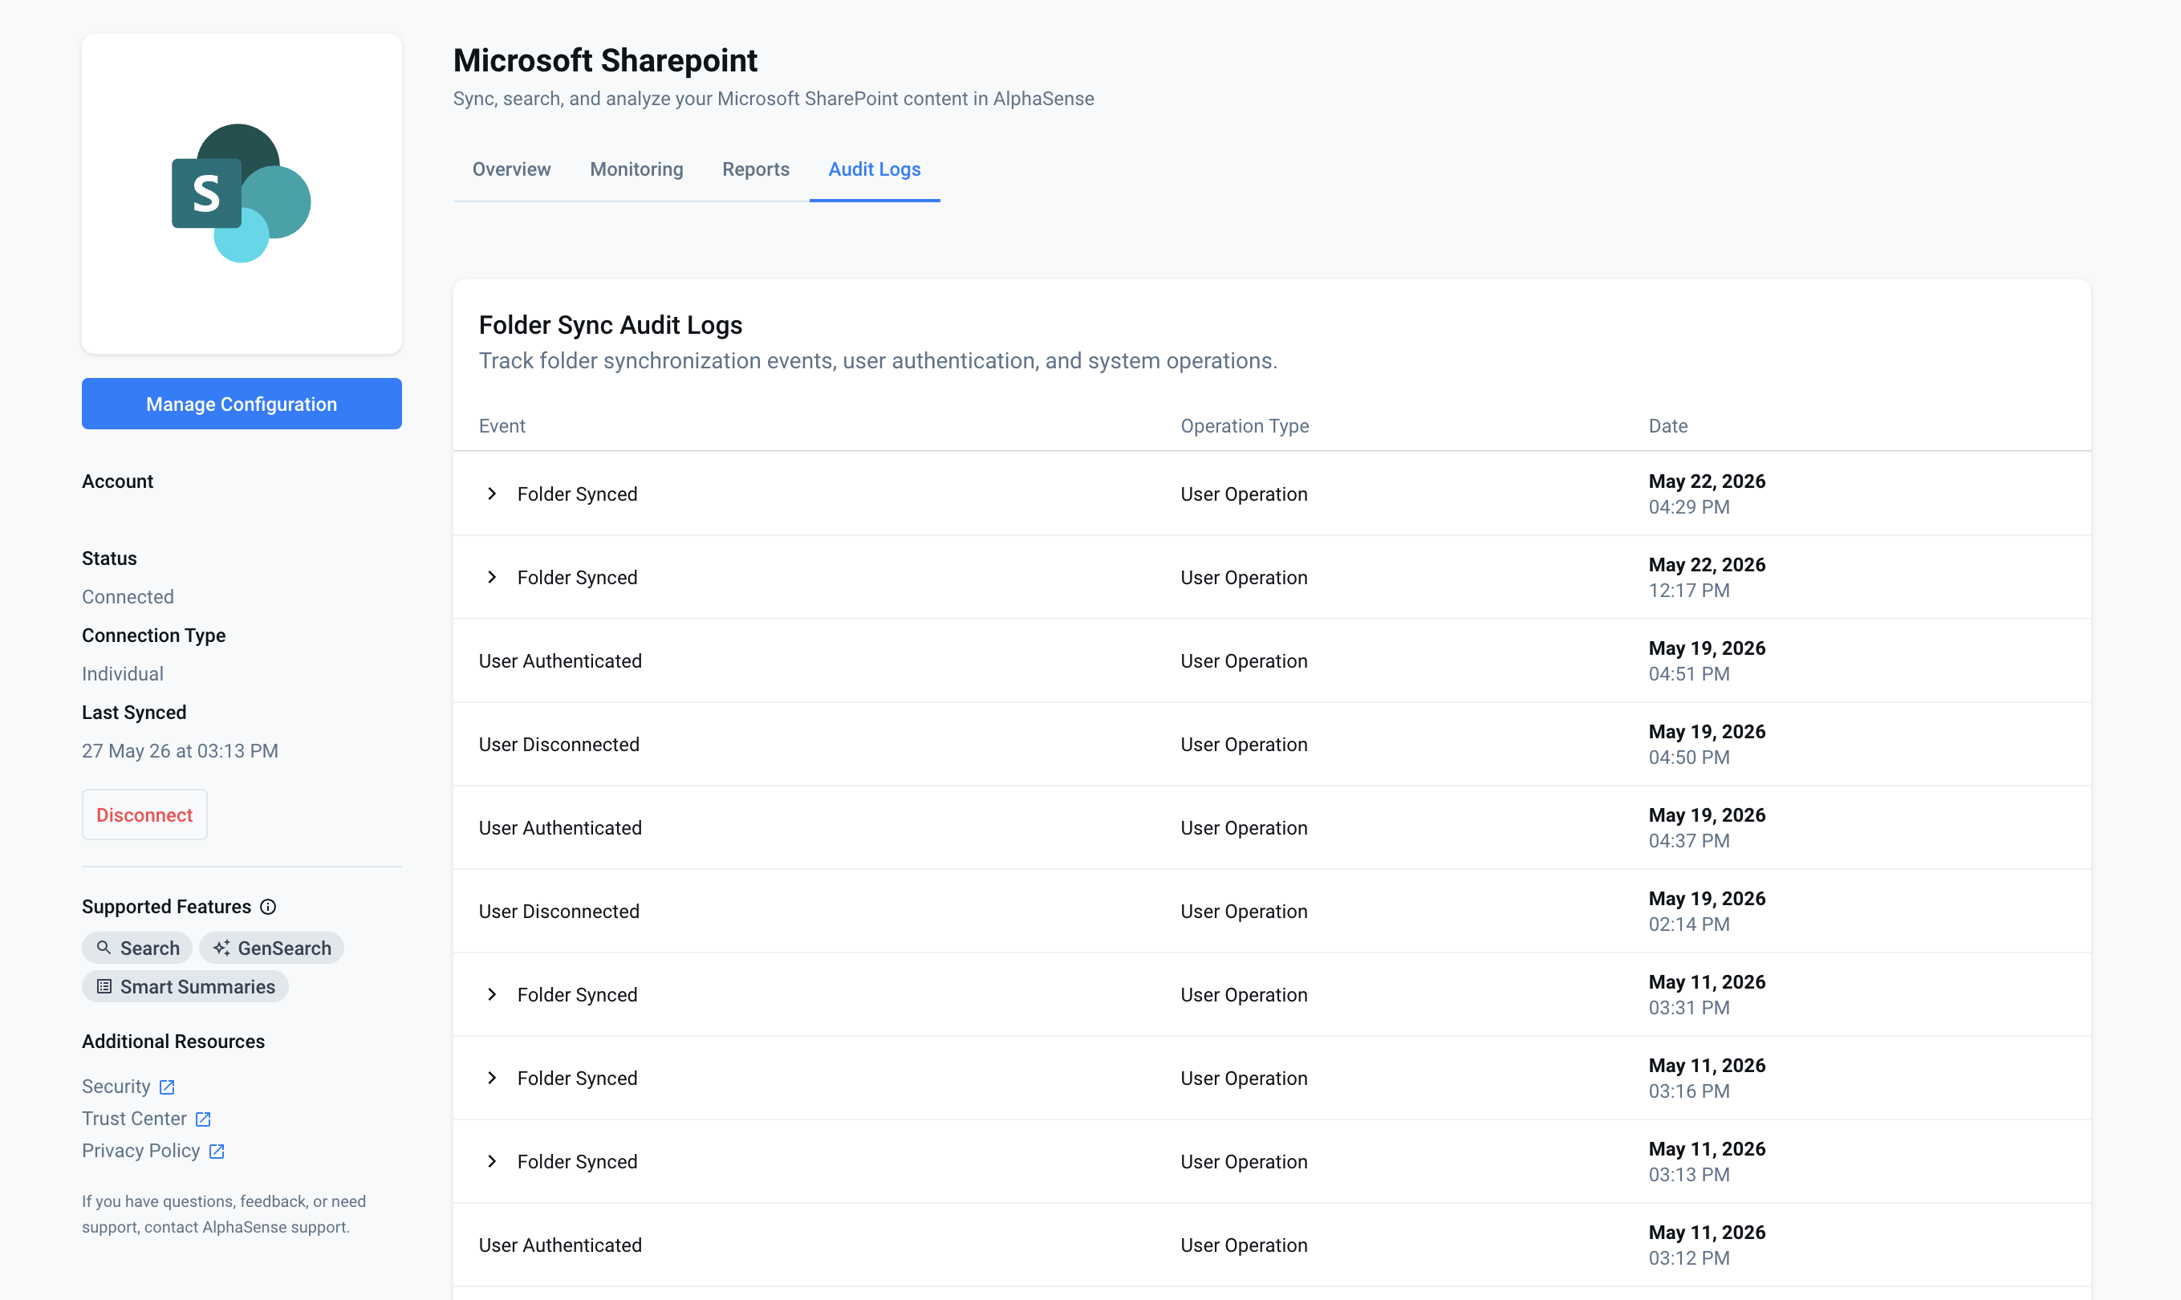Expand the Folder Synced row from 03:31 PM
The width and height of the screenshot is (2181, 1300).
coord(492,994)
